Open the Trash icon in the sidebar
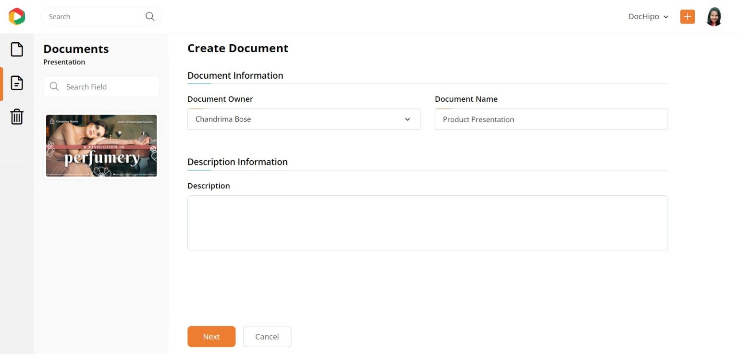 click(16, 116)
